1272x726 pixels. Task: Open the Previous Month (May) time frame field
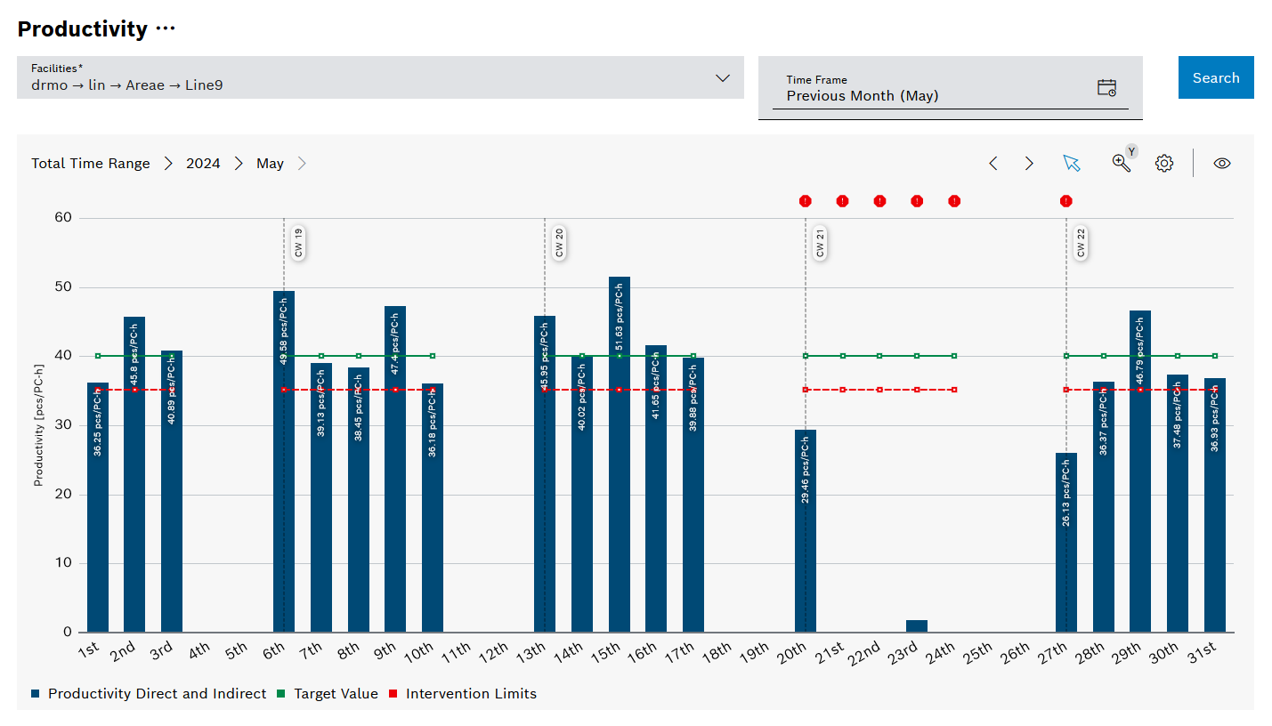(890, 95)
